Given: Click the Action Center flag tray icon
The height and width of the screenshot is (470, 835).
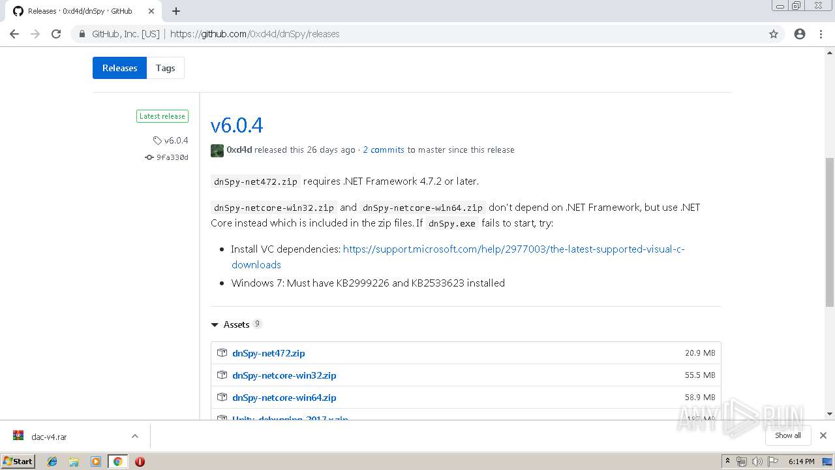Looking at the screenshot, I should pyautogui.click(x=772, y=462).
